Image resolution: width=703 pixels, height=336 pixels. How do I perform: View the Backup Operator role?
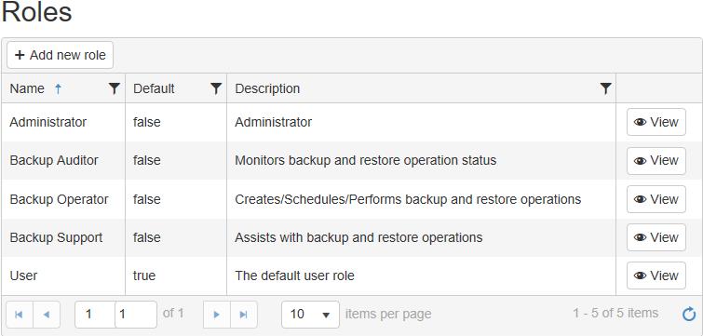click(x=656, y=199)
